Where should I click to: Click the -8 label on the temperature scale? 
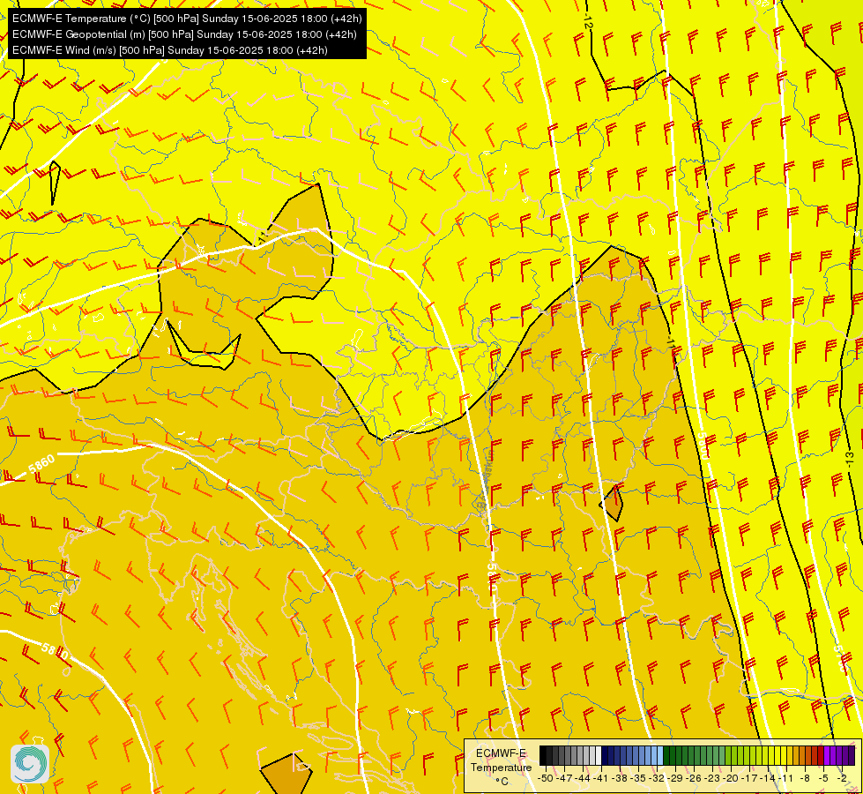coord(805,778)
